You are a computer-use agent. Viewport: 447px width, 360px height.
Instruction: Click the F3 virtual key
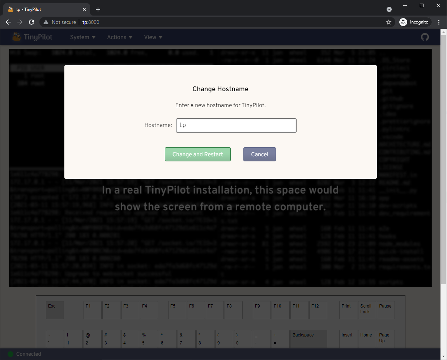130,310
